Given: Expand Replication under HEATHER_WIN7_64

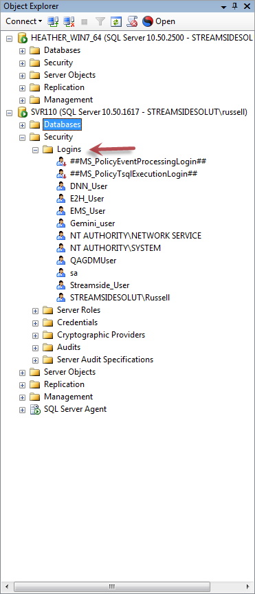Looking at the screenshot, I should (x=23, y=87).
